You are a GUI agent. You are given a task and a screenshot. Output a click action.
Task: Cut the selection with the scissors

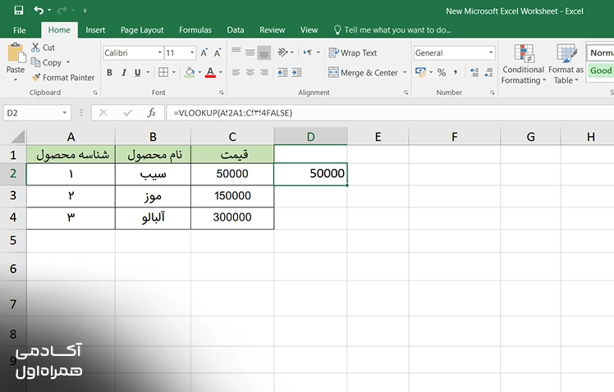point(43,48)
